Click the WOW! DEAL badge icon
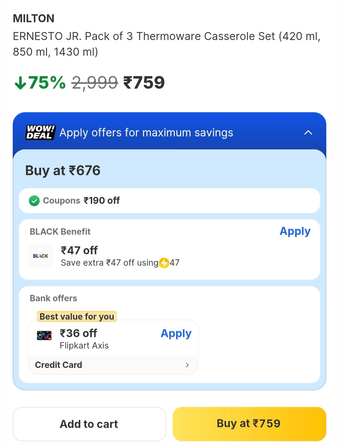 (x=41, y=132)
